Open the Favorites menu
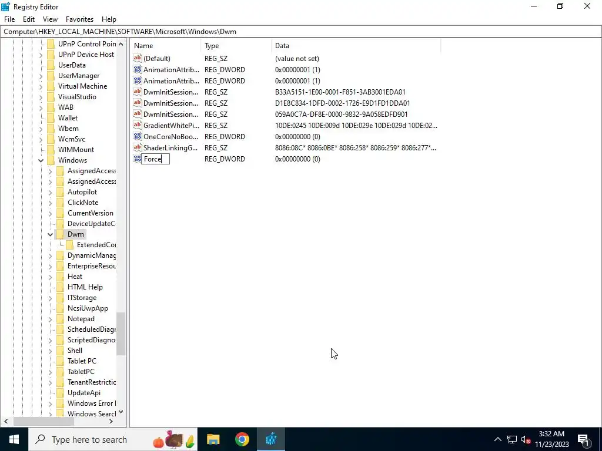Viewport: 602px width, 451px height. [79, 19]
